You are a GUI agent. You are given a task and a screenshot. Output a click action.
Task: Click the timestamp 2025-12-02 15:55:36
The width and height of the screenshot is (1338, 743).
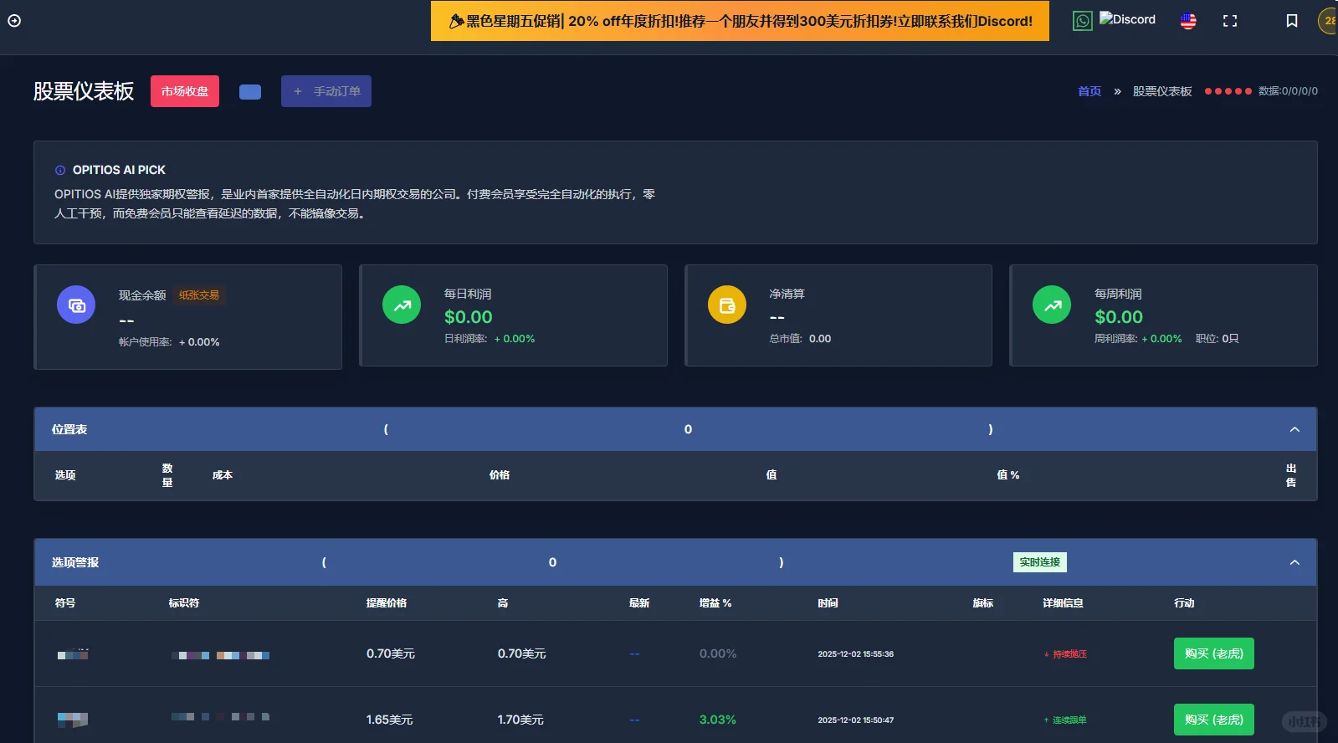[x=856, y=654]
